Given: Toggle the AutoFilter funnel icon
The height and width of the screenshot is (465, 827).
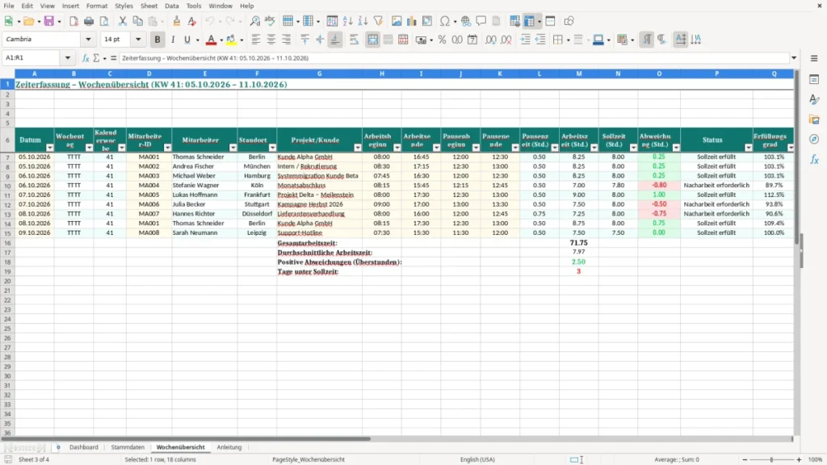Looking at the screenshot, I should [x=378, y=21].
